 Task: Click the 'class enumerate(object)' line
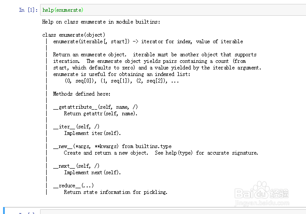(x=74, y=35)
